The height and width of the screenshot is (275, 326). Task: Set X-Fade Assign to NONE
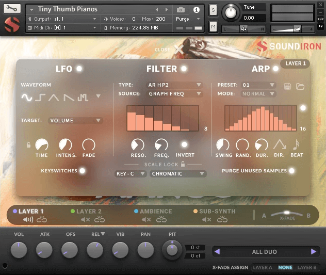pyautogui.click(x=285, y=267)
